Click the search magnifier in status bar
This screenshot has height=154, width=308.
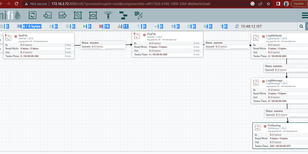[301, 26]
